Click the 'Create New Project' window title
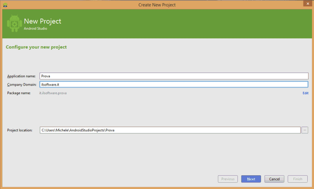Image resolution: width=314 pixels, height=189 pixels. tap(157, 5)
